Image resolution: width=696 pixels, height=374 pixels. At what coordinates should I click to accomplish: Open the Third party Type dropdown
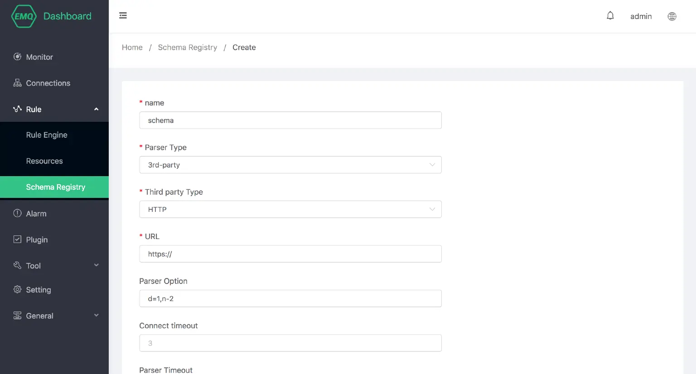[x=290, y=209]
